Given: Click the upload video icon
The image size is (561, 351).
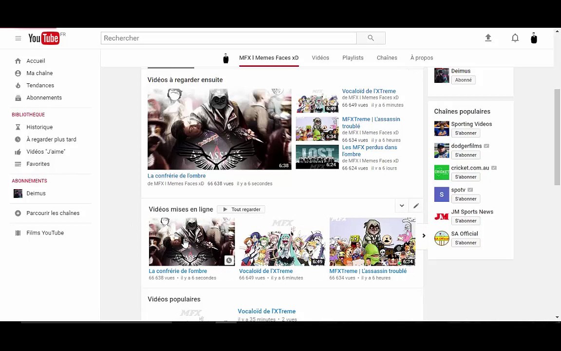Looking at the screenshot, I should click(x=488, y=38).
